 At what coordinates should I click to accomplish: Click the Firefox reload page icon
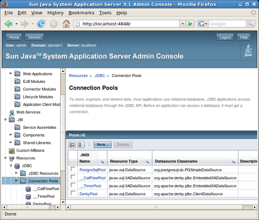(41, 24)
